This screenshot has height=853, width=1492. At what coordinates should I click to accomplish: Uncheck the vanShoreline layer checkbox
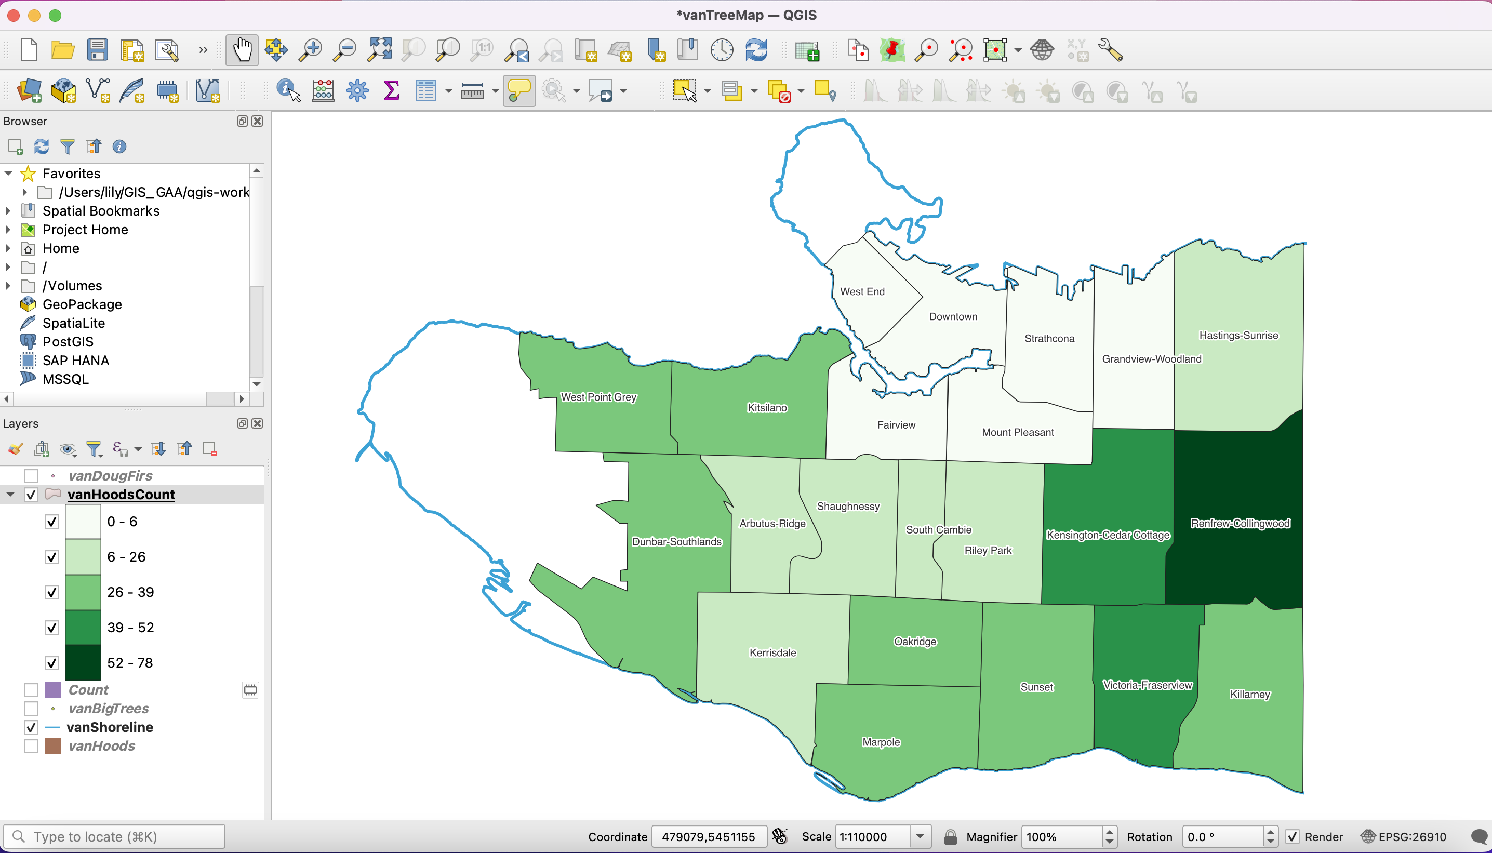coord(31,728)
